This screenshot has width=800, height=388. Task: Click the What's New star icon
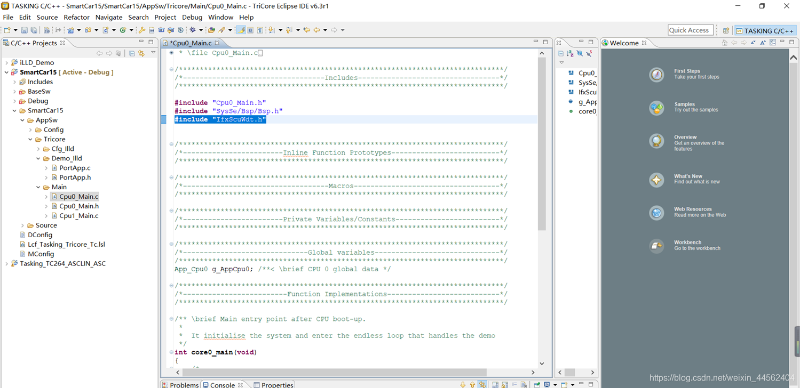coord(656,180)
